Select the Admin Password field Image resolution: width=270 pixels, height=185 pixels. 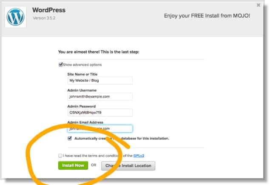[x=100, y=113]
